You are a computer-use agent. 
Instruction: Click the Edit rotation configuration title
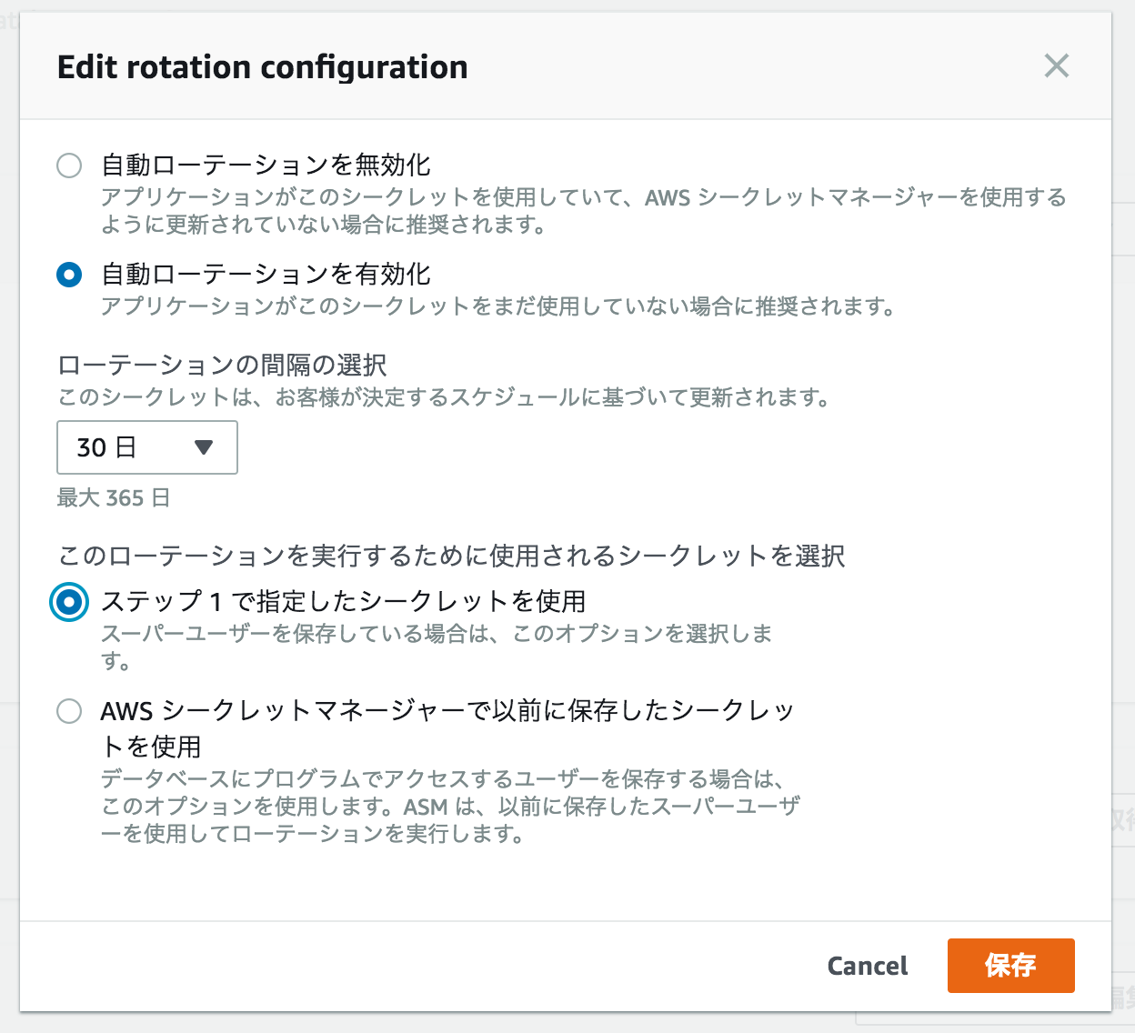pos(262,67)
